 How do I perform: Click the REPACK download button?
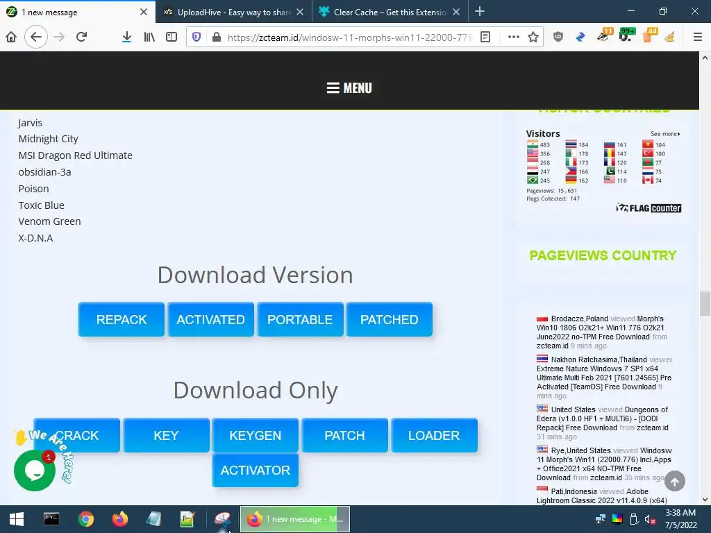click(x=121, y=319)
